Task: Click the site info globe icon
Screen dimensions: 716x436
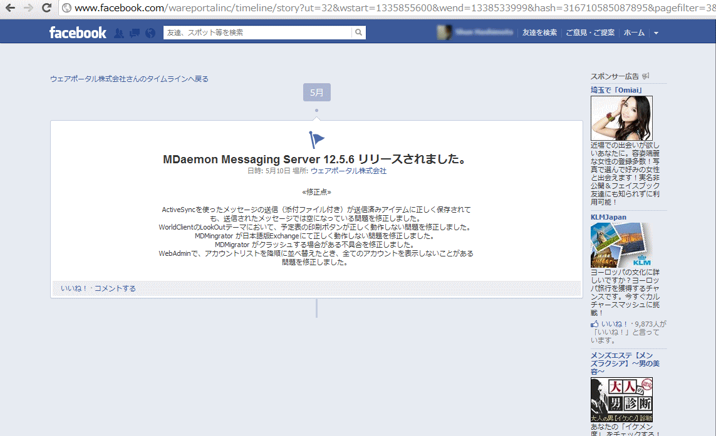Action: coord(66,8)
